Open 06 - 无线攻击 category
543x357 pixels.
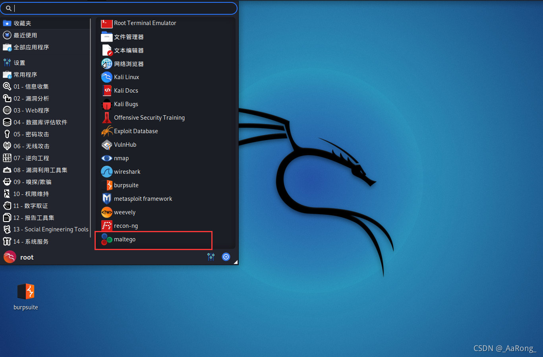click(45, 146)
